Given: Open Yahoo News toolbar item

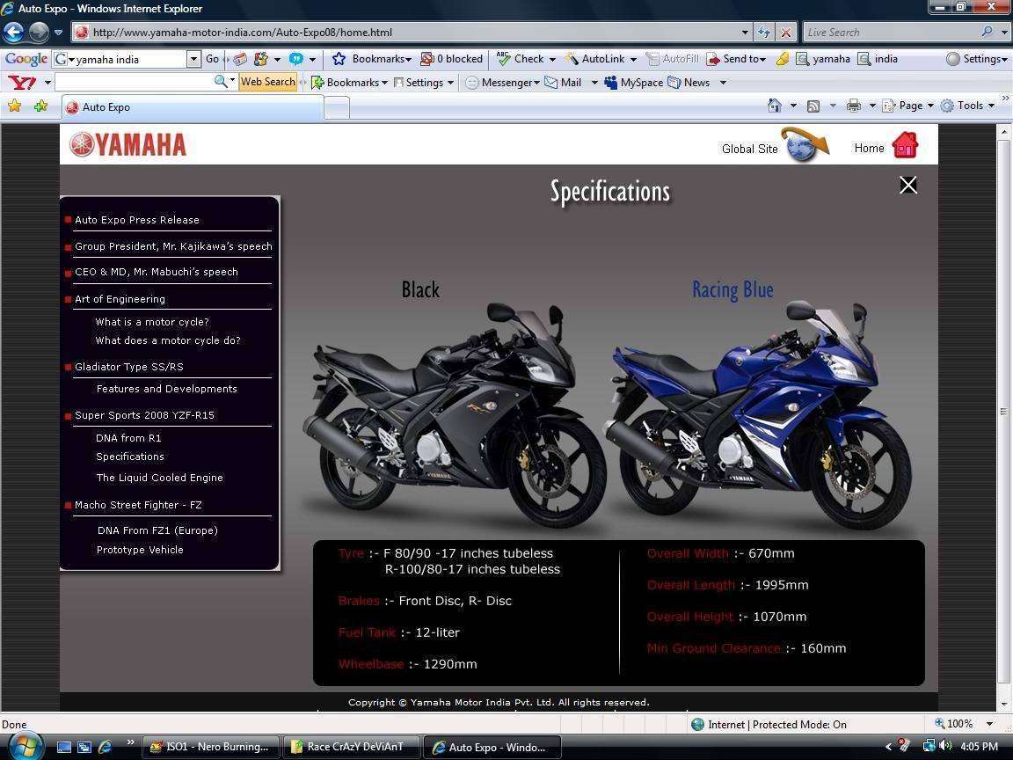Looking at the screenshot, I should [689, 82].
